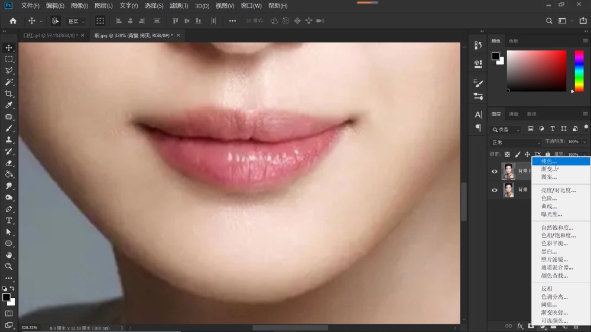The image size is (591, 332).
Task: Hide the 背景 layer visibility eye
Action: tap(495, 190)
